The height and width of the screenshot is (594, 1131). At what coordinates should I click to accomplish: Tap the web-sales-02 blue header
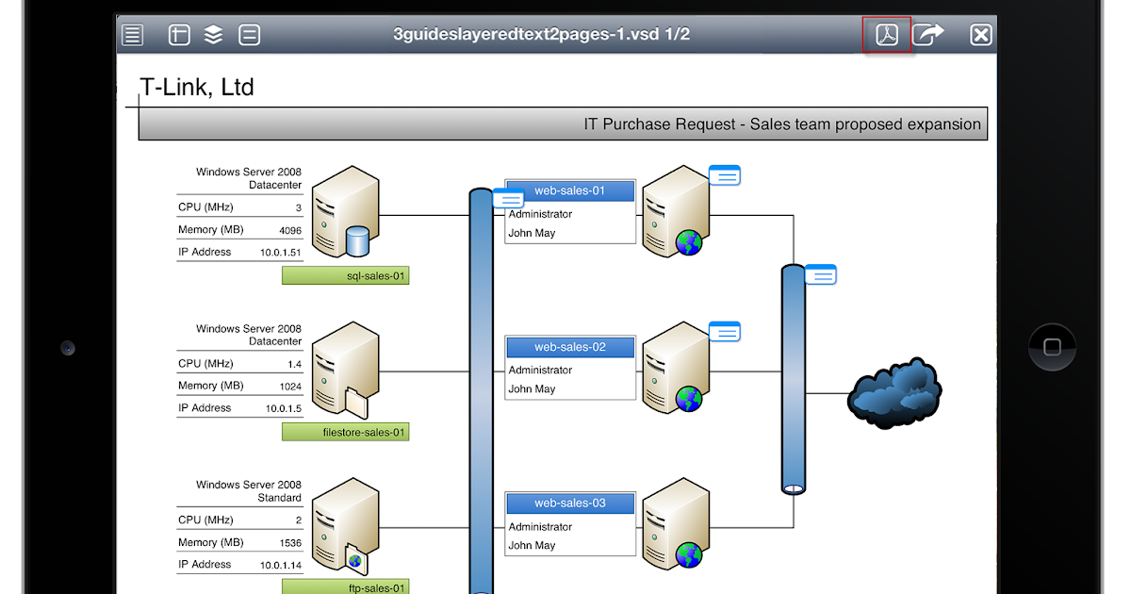point(570,347)
